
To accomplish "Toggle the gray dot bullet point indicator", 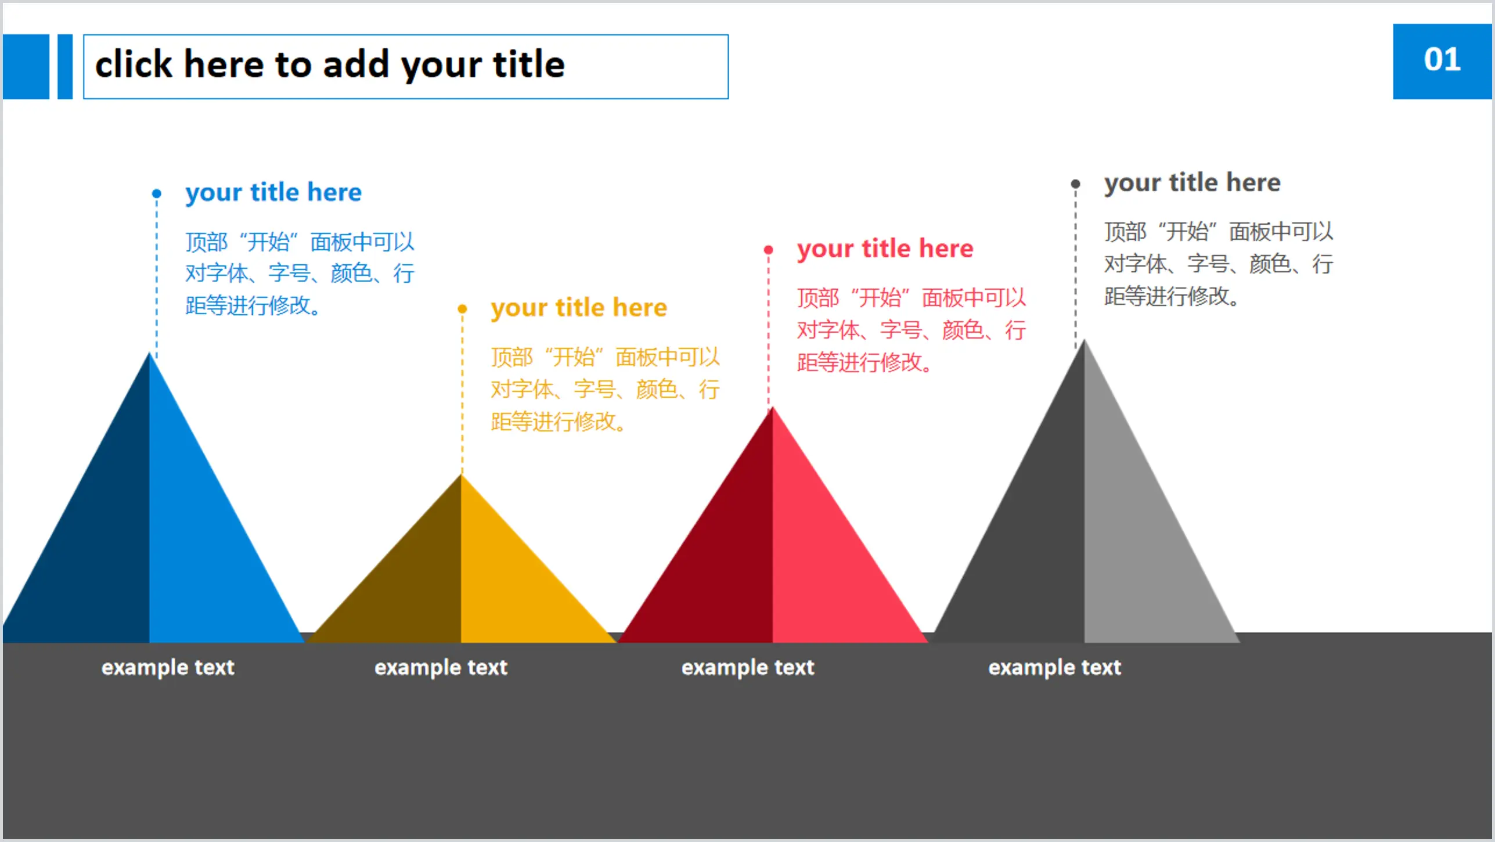I will [1075, 183].
